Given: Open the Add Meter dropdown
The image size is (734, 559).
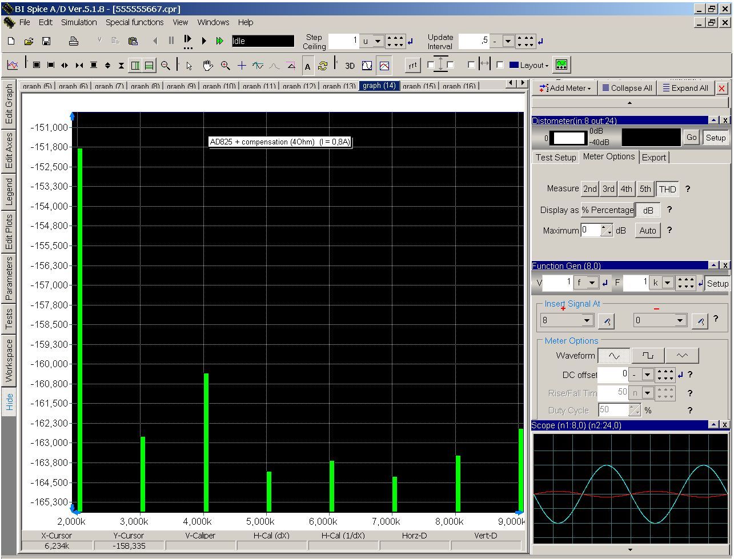Looking at the screenshot, I should click(564, 88).
